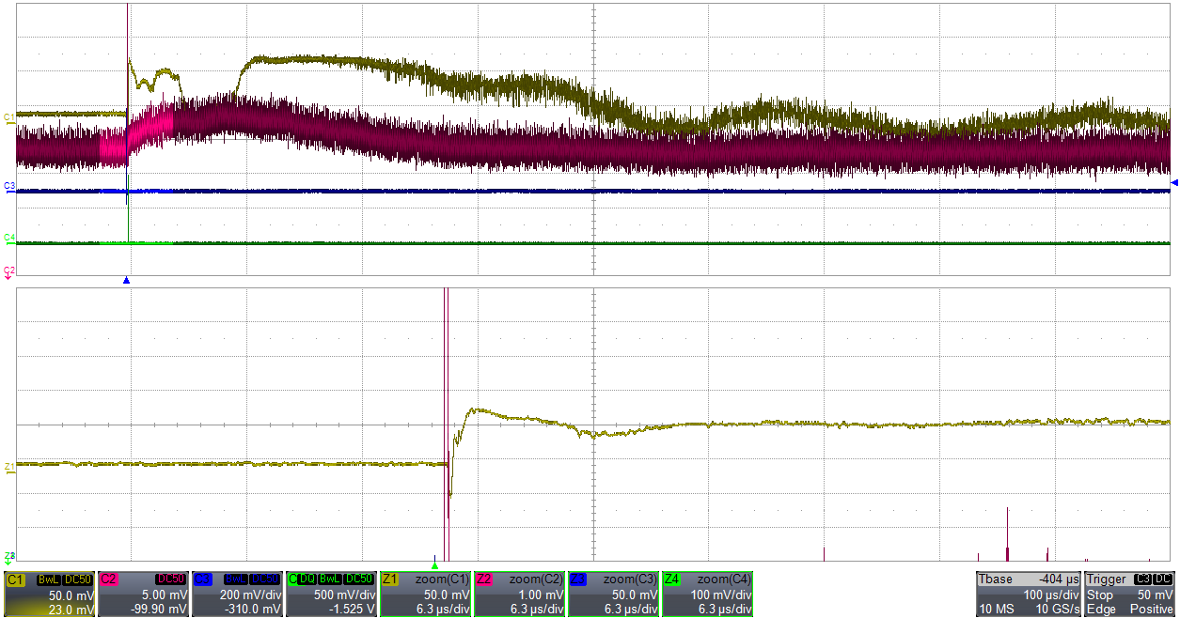The height and width of the screenshot is (618, 1180).
Task: Click the yellow Z1 trace label on the lower grid's left edge
Action: [9, 466]
